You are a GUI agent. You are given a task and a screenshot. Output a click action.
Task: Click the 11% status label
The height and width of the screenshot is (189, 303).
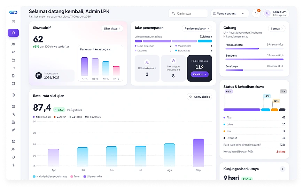283,91
